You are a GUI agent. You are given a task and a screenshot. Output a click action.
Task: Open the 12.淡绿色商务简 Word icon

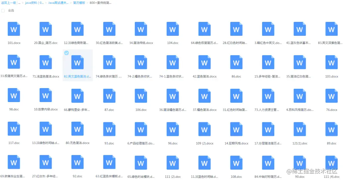(77, 29)
